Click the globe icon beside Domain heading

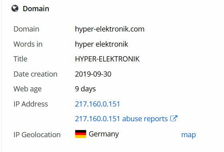tap(15, 8)
